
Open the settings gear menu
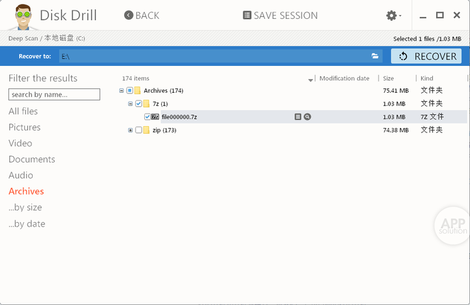pyautogui.click(x=394, y=15)
